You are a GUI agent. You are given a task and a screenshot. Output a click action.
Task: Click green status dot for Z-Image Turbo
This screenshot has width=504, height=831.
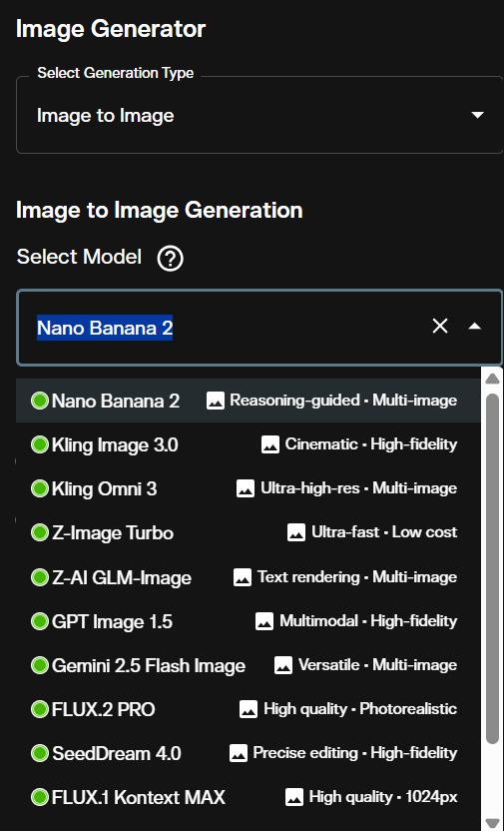coord(40,532)
